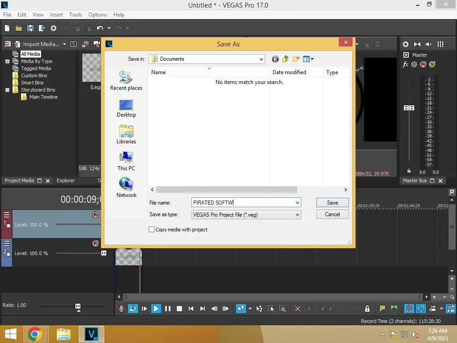Toggle track 1 compositing mode icon
Viewport: 457px width, 343px height.
(96, 215)
